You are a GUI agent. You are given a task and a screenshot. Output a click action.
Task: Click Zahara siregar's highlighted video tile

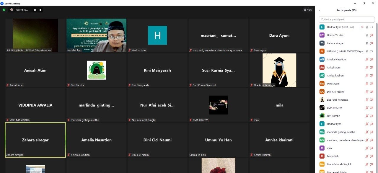click(35, 140)
